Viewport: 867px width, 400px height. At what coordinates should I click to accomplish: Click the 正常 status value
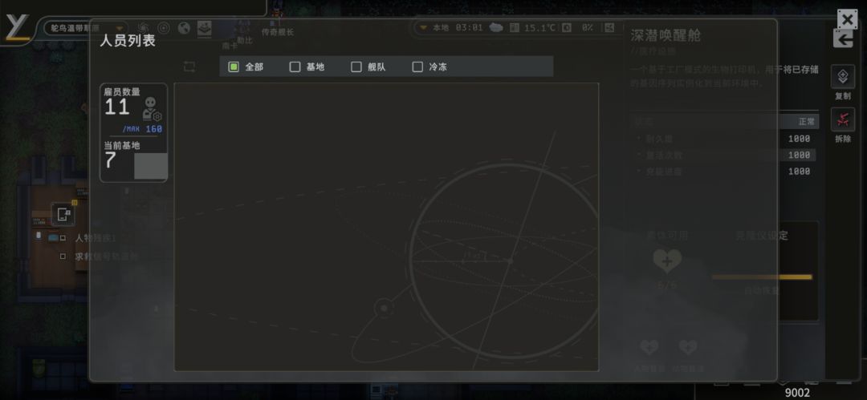click(x=806, y=122)
